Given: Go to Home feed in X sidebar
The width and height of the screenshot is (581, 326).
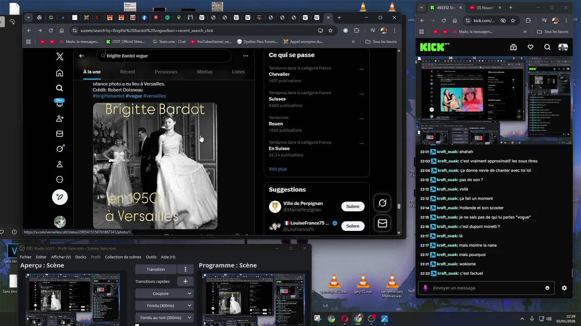Looking at the screenshot, I should click(59, 73).
